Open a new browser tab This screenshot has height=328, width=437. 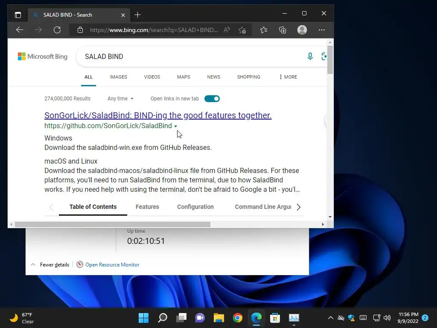click(x=137, y=15)
